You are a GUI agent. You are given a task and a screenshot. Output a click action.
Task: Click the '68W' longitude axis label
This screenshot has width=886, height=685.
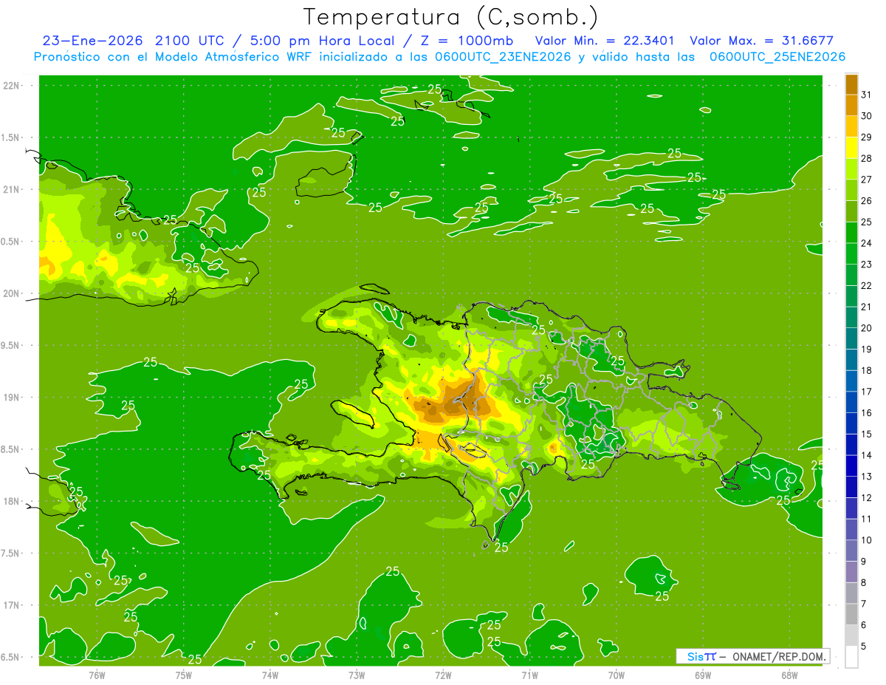tap(789, 675)
